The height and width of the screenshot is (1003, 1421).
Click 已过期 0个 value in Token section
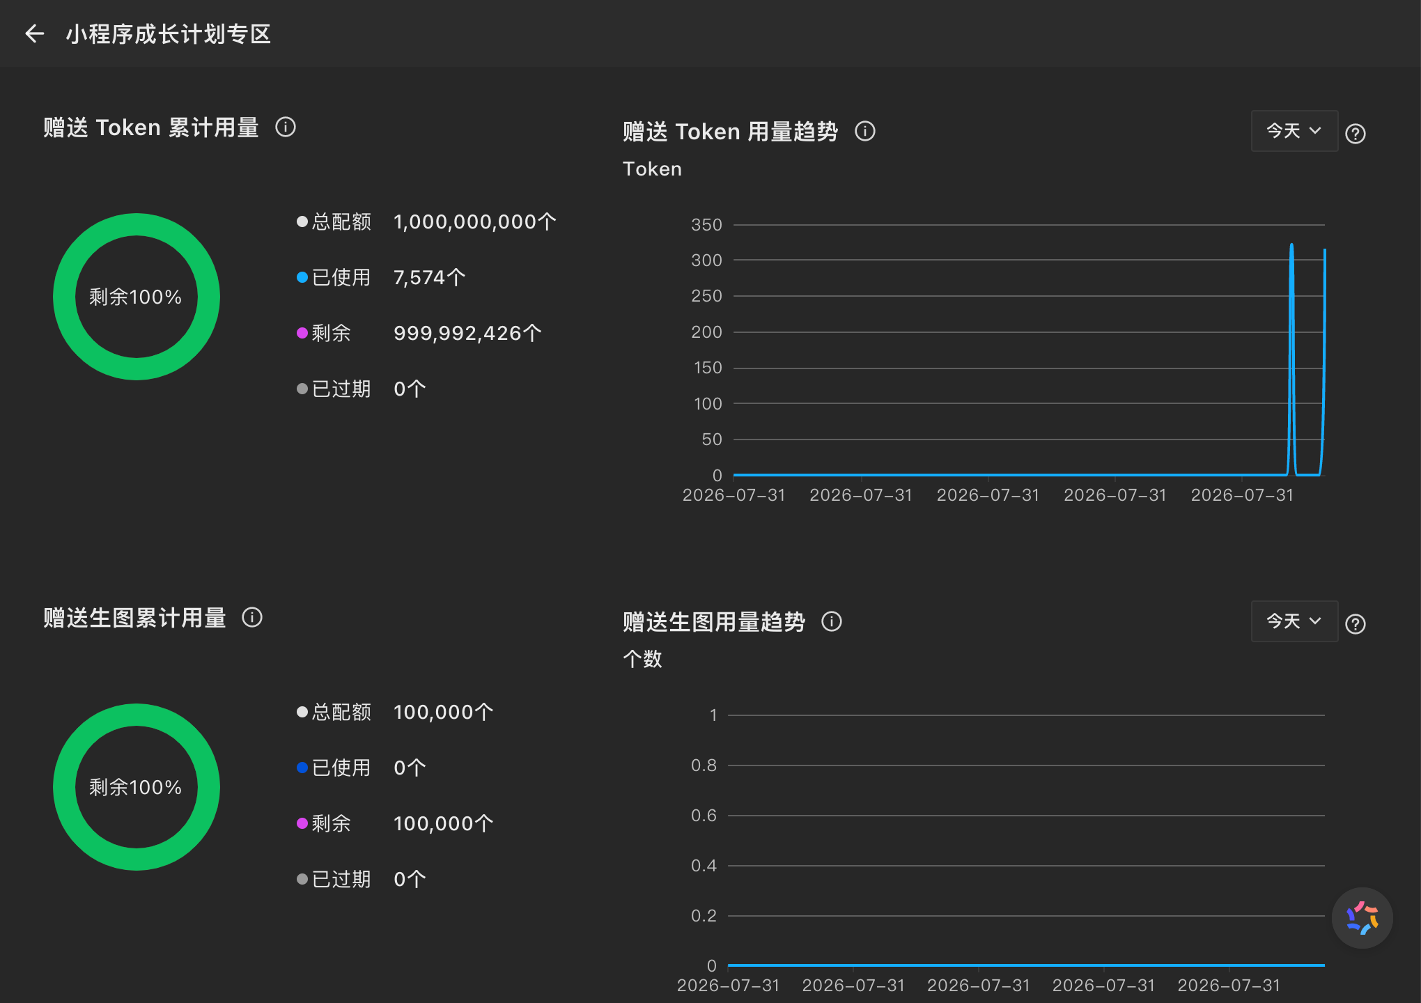point(410,389)
